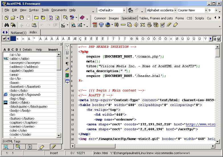Click the Save floppy disk icon
The width and height of the screenshot is (223, 157).
(22, 18)
